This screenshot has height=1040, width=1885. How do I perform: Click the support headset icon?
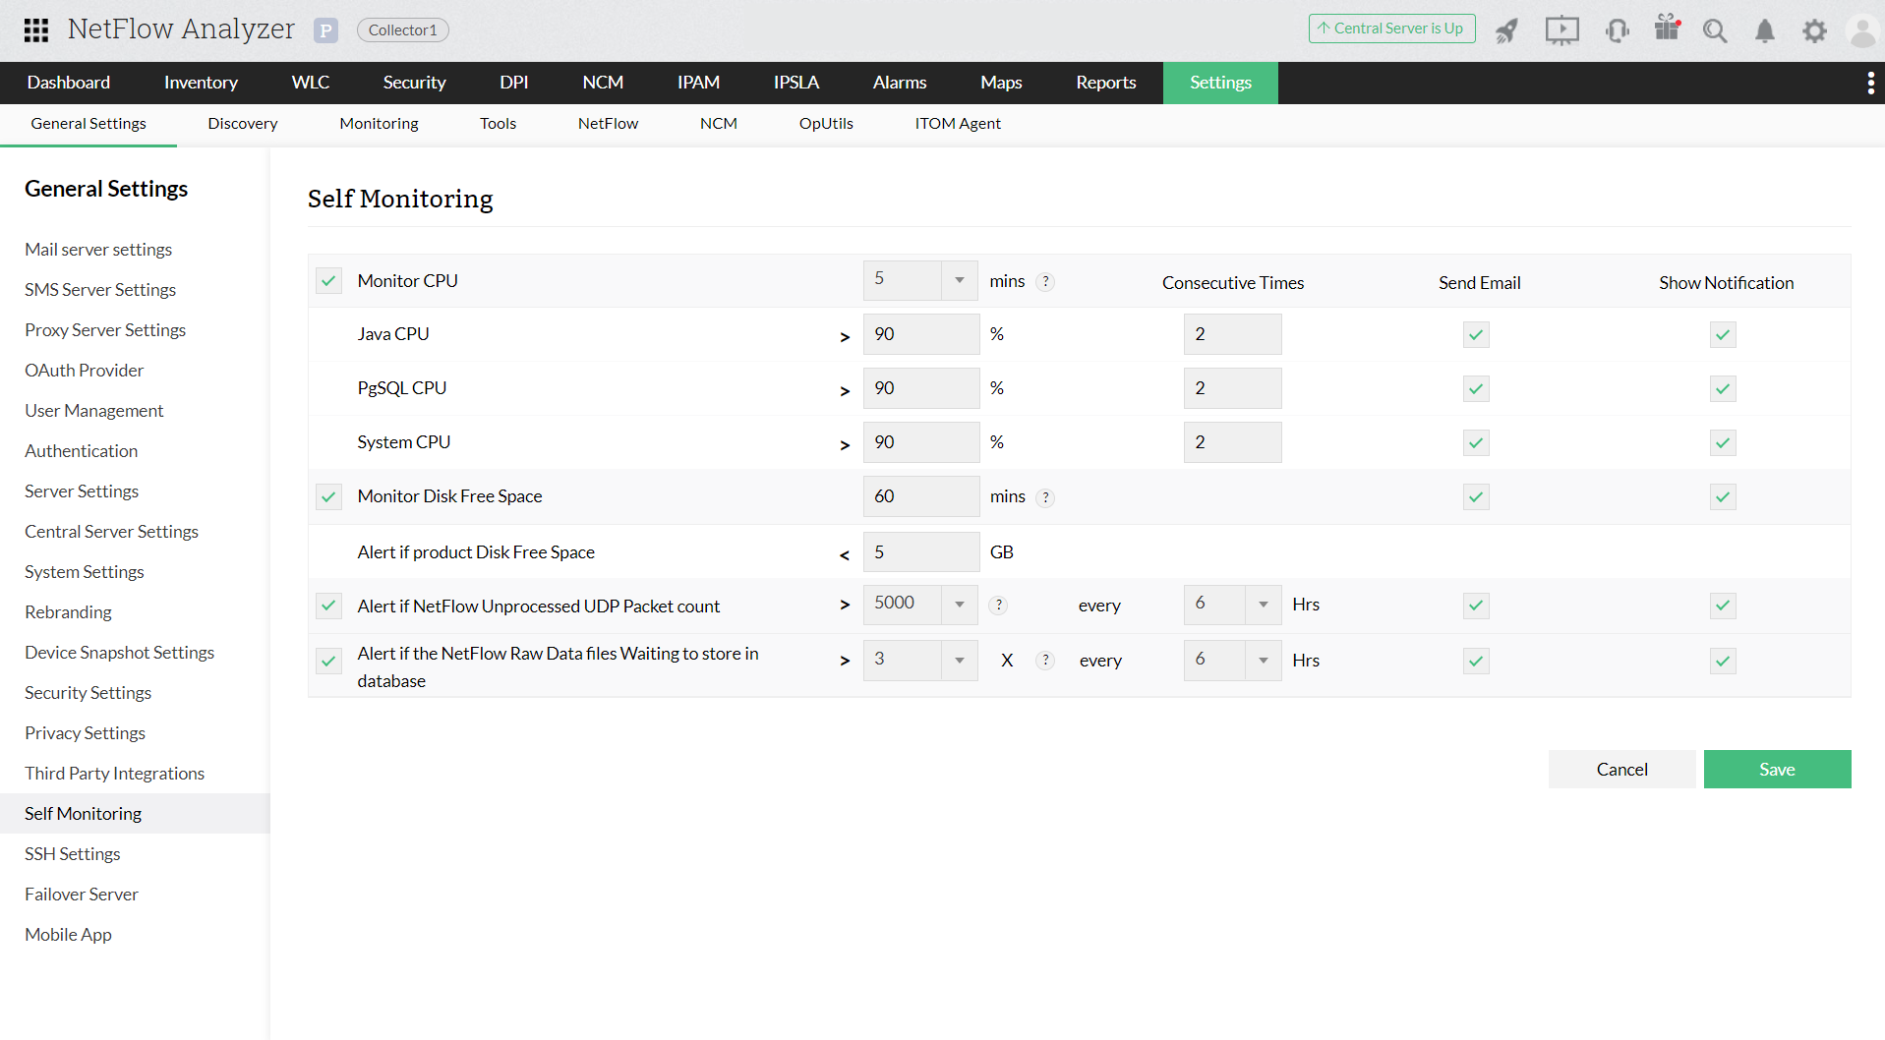pyautogui.click(x=1617, y=30)
